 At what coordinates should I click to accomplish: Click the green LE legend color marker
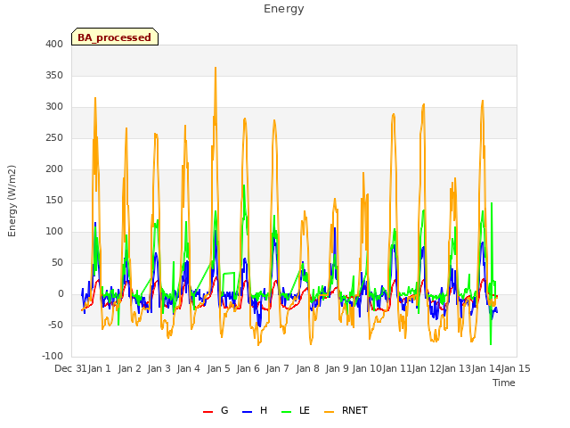point(287,412)
